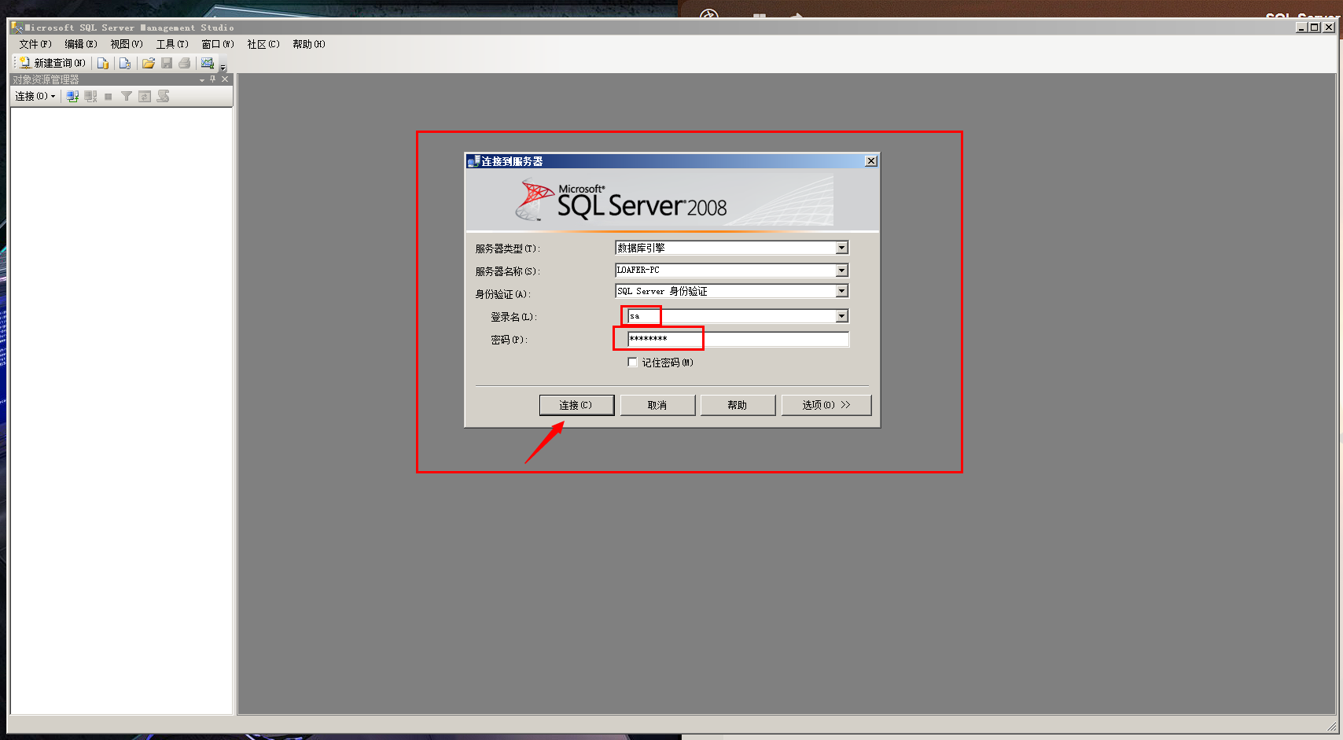
Task: Click the Filter funnel icon in Object Explorer
Action: (127, 96)
